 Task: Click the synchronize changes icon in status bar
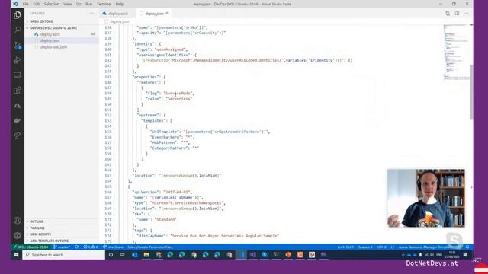[x=76, y=247]
